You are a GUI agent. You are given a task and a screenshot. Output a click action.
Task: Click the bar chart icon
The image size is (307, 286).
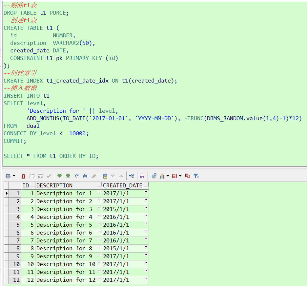(162, 176)
